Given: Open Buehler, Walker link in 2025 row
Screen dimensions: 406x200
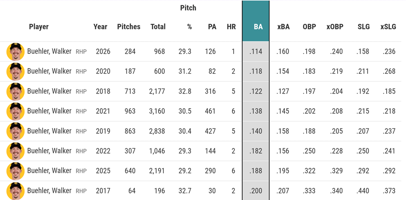Looking at the screenshot, I should pos(49,171).
